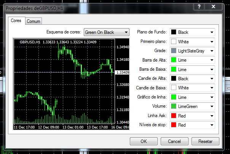The image size is (230, 154).
Task: Open the Linha Ask color dropdown
Action: point(192,116)
